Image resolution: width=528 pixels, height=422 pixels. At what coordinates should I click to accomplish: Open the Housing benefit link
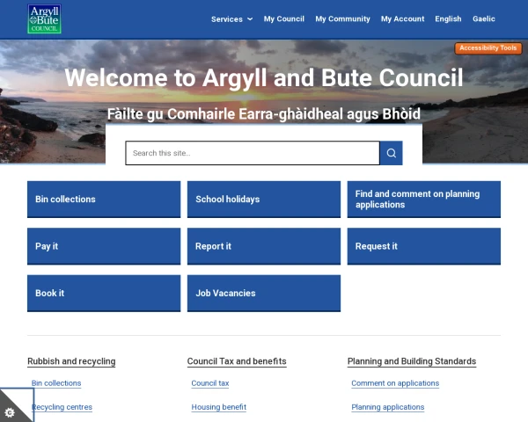tap(219, 407)
